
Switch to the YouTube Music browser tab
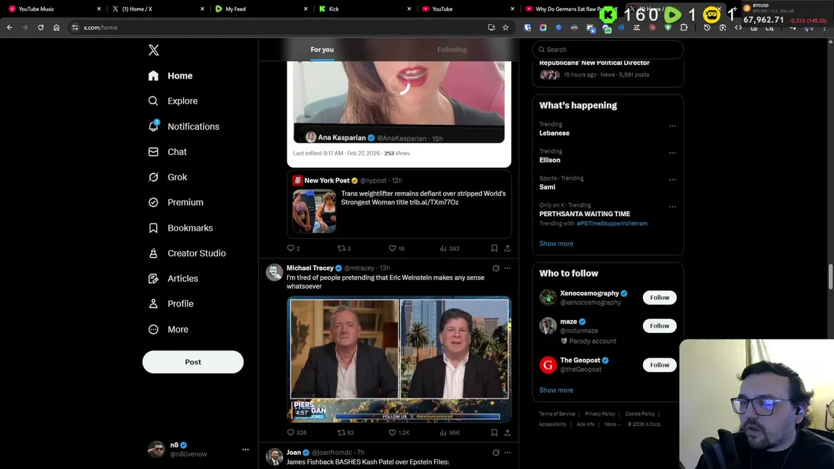pyautogui.click(x=53, y=9)
